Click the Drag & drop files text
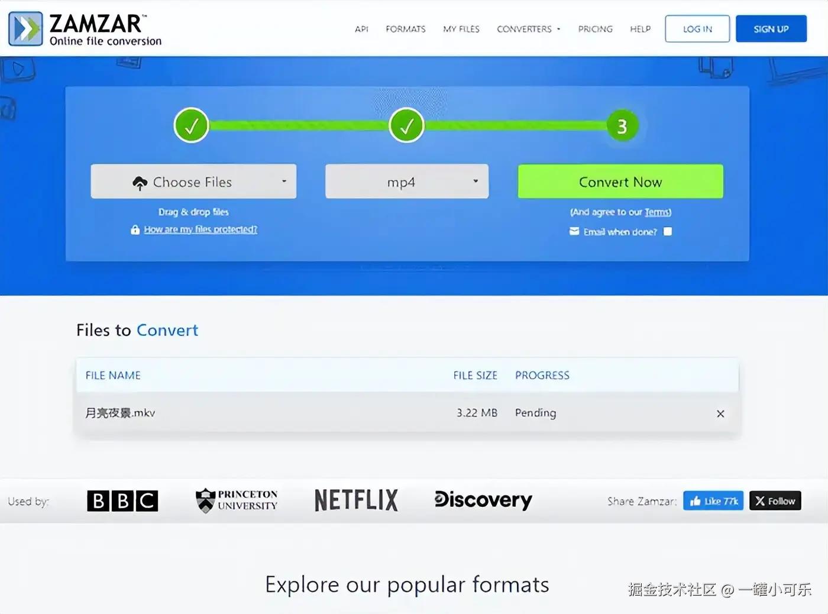828x614 pixels. tap(193, 212)
